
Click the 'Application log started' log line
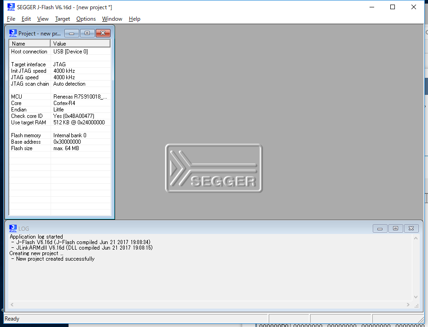coord(36,237)
